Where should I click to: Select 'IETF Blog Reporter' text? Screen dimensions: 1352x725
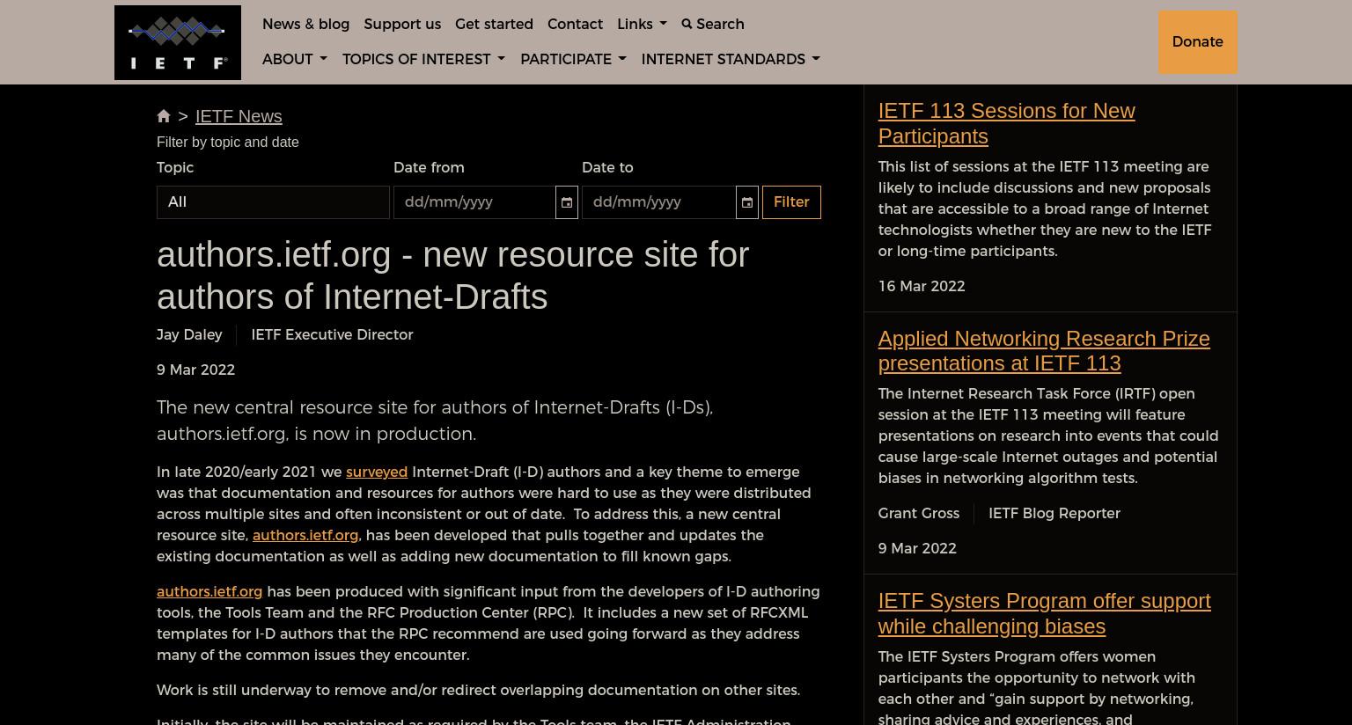click(1054, 513)
